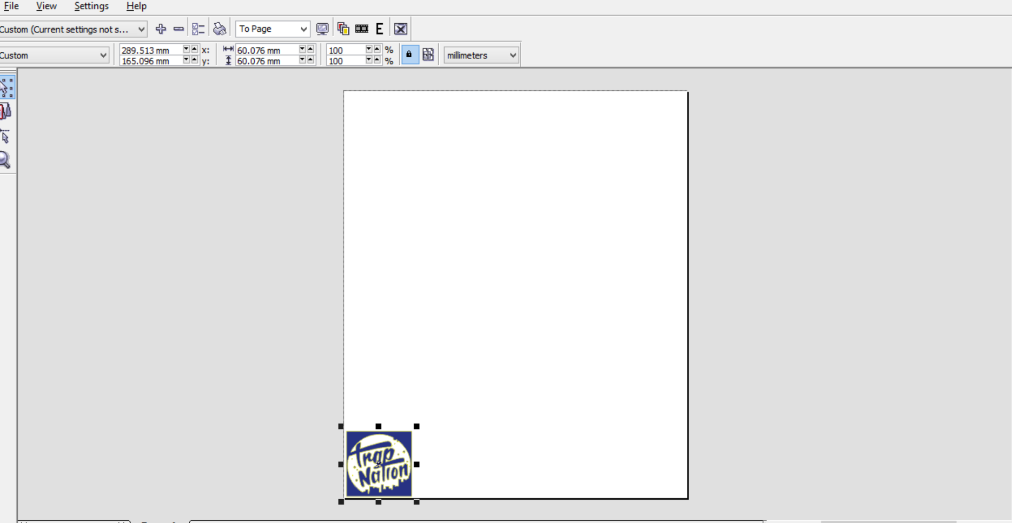The image size is (1012, 523).
Task: Open the Settings menu
Action: click(91, 6)
